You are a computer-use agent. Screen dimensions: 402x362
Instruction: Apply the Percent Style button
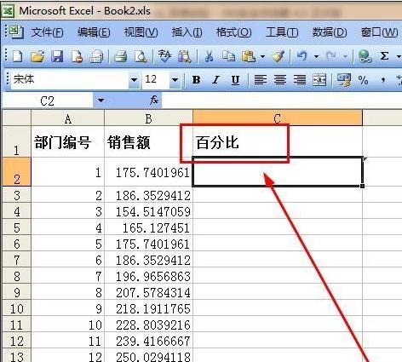pos(363,80)
